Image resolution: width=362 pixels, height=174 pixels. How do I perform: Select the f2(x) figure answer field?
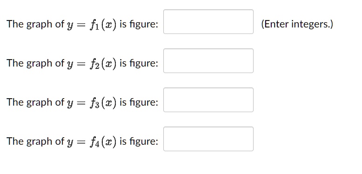208,60
